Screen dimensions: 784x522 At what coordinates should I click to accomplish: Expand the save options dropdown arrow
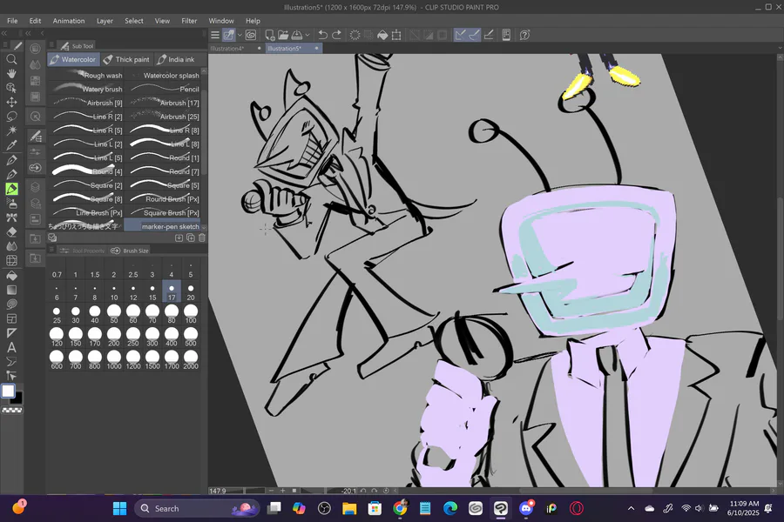[308, 35]
